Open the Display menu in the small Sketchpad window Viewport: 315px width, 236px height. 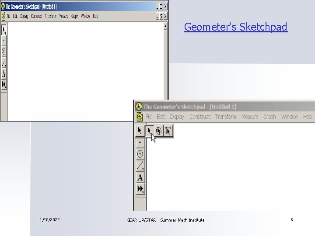[24, 16]
